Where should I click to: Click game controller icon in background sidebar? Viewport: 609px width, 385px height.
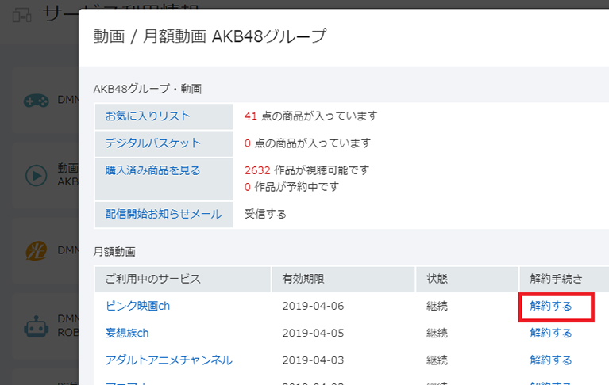coord(36,101)
